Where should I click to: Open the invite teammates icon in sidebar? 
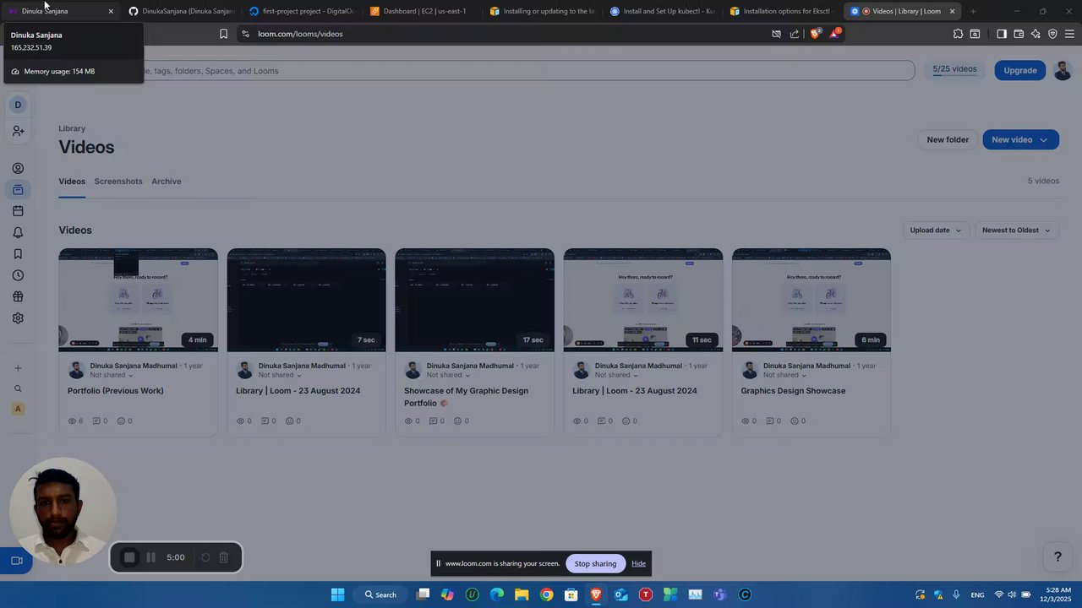pos(18,131)
